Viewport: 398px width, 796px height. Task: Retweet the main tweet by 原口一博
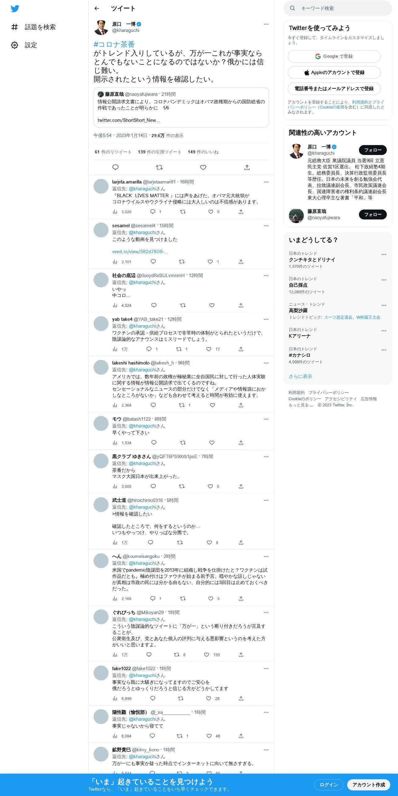159,167
